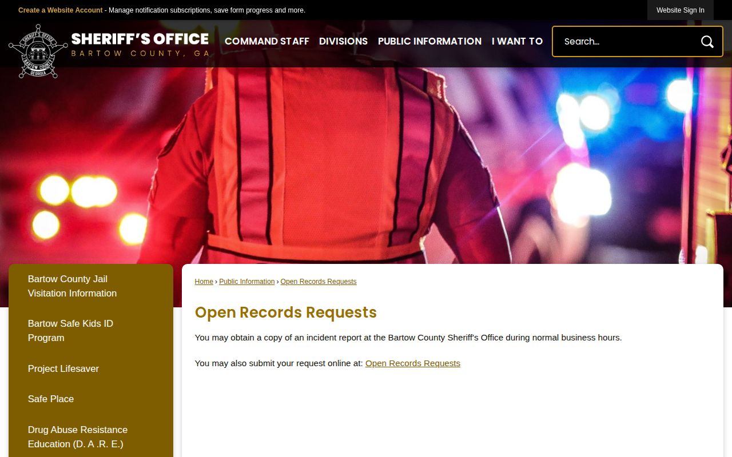Viewport: 732px width, 457px height.
Task: Open the Public Information menu
Action: tap(429, 41)
